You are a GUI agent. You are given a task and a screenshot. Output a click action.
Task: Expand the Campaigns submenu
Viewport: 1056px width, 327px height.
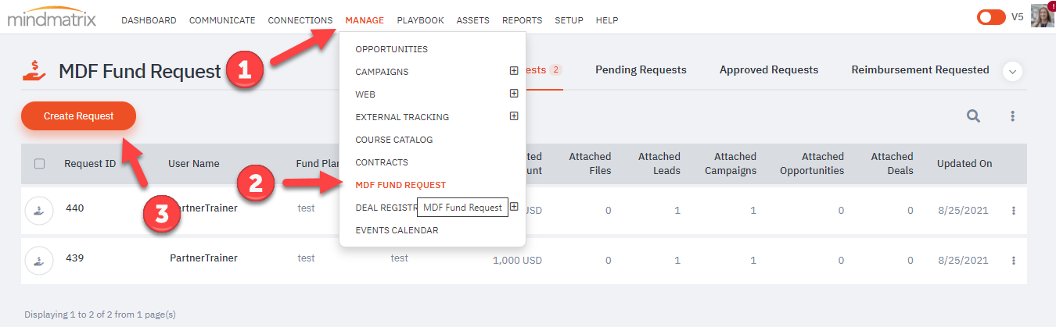[514, 71]
